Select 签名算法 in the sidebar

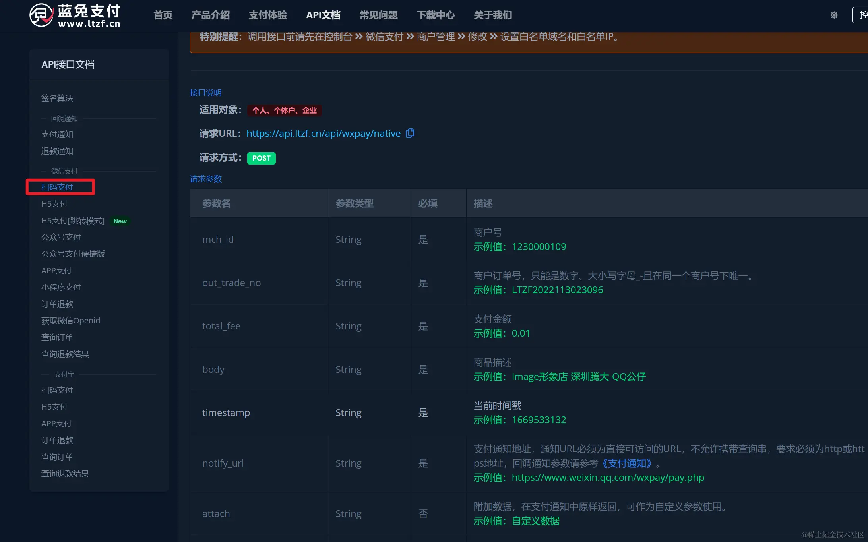[x=57, y=98]
